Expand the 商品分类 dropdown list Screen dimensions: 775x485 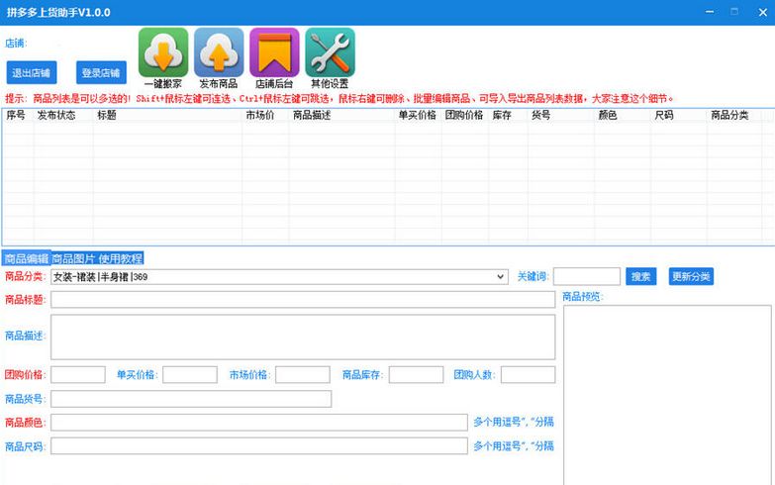pos(501,277)
